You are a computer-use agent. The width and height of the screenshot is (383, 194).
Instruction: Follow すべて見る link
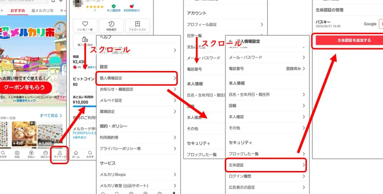[x=51, y=115]
